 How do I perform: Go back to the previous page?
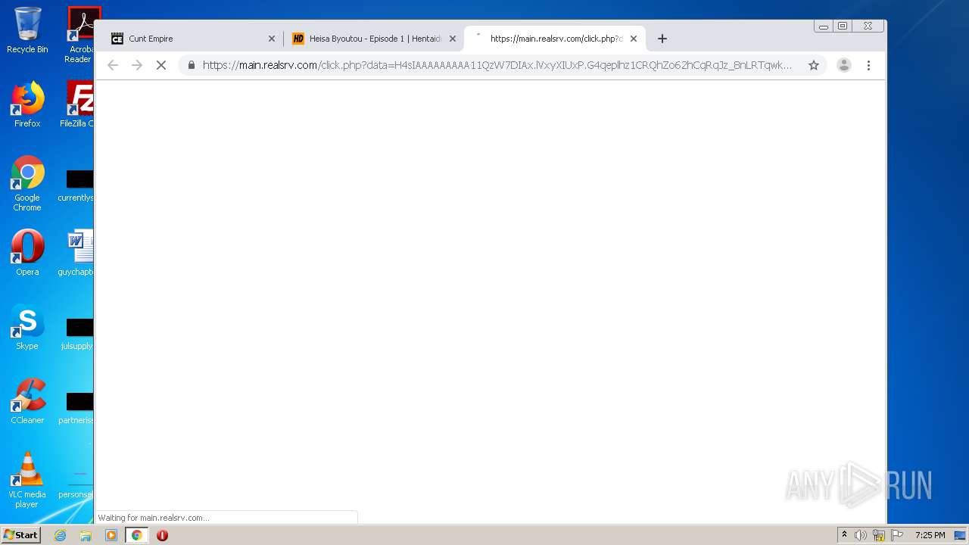coord(113,65)
